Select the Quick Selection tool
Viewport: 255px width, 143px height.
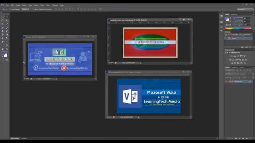[x=7, y=21]
